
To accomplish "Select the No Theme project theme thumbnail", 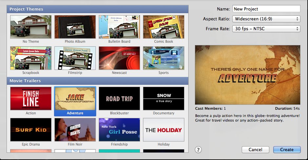I will tap(31, 27).
